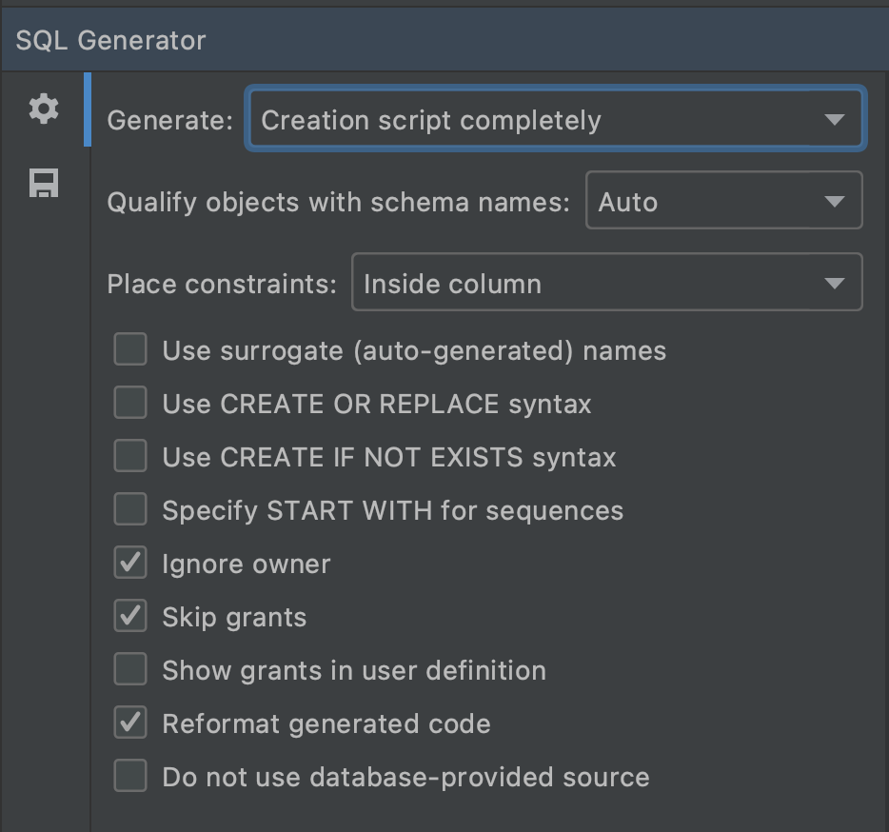Disable the Skip grants option

[x=130, y=617]
